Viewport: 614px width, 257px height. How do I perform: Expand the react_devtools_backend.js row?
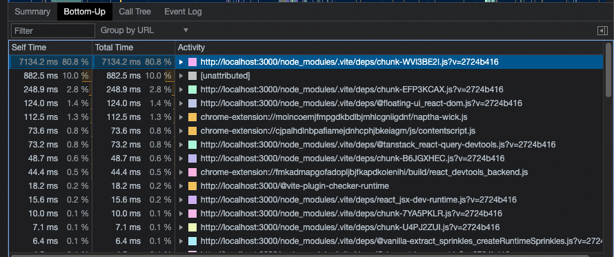181,172
